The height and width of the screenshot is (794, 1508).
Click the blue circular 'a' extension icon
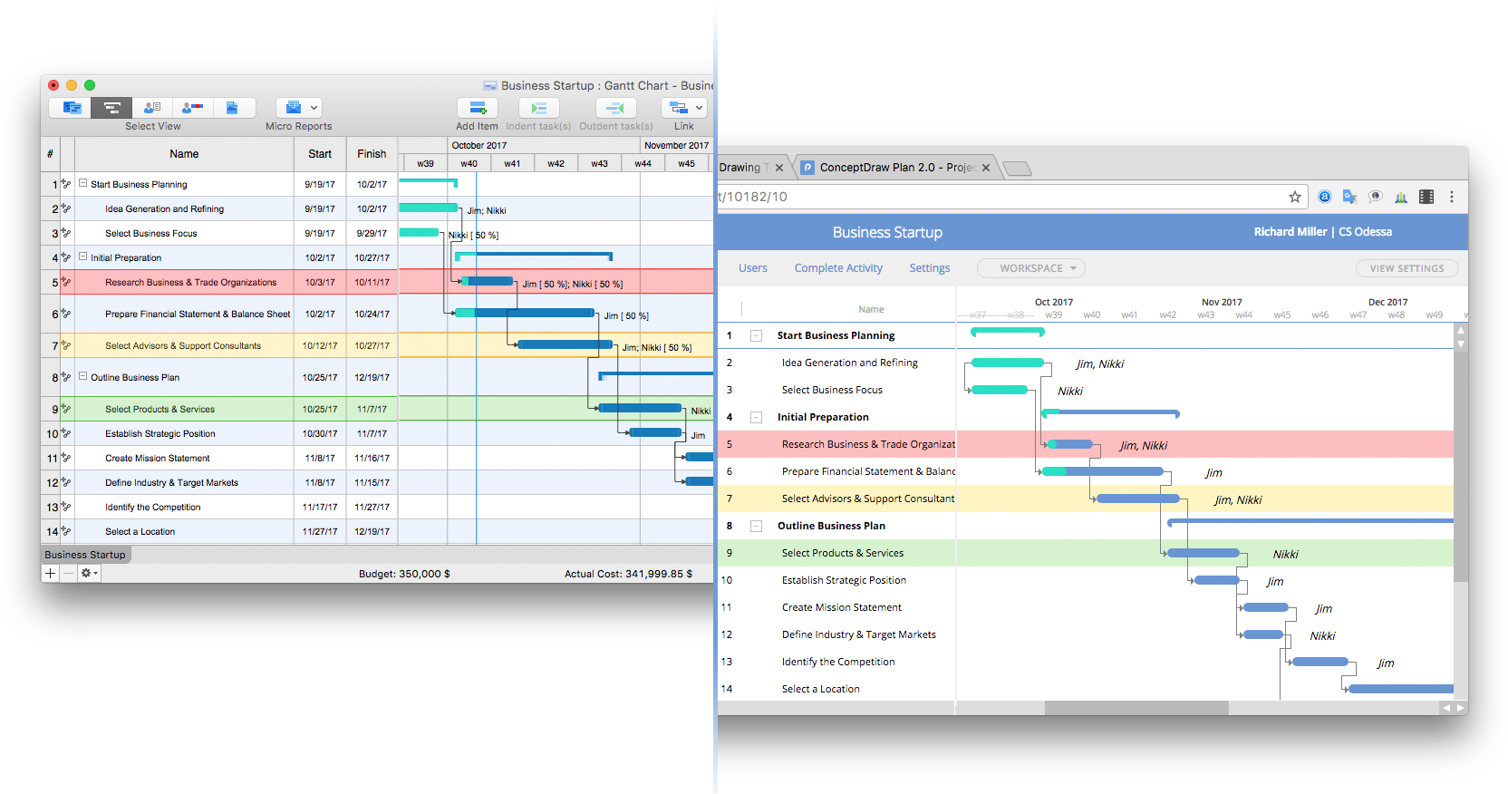(1324, 197)
